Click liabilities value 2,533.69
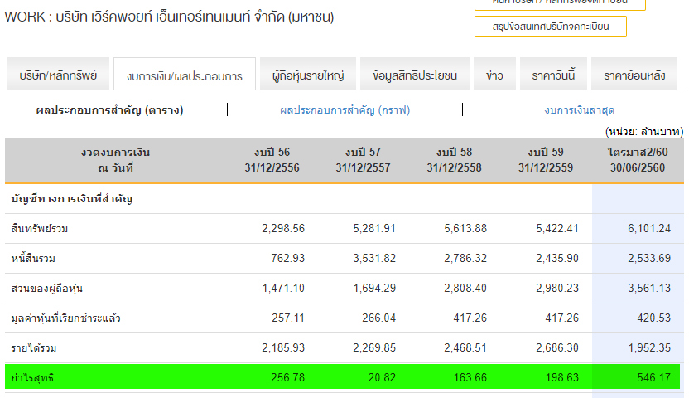 click(649, 258)
